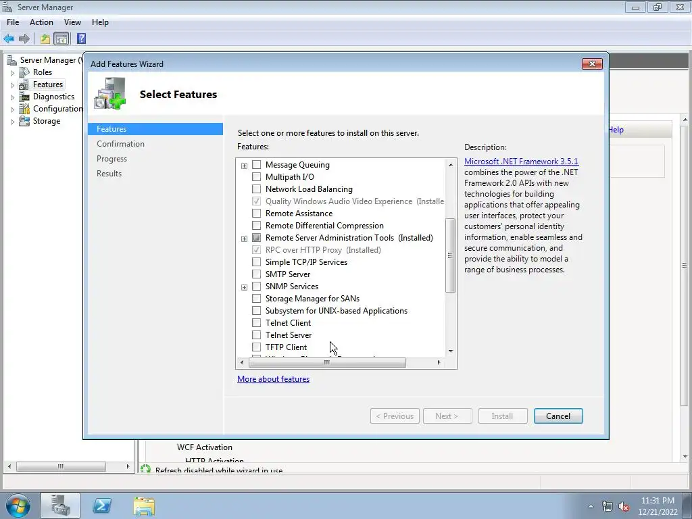
Task: Select Features in the console tree
Action: [48, 84]
